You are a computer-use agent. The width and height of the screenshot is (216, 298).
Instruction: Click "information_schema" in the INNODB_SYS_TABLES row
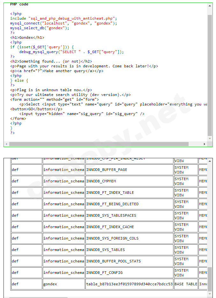[x=64, y=249]
